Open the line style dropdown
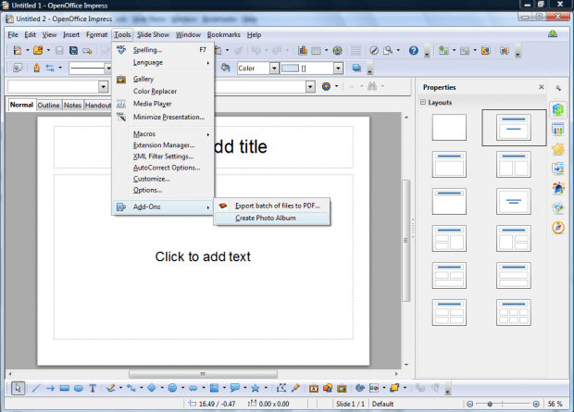 coord(107,69)
